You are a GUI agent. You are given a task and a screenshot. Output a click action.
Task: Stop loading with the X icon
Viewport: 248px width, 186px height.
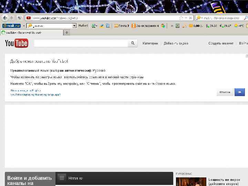pyautogui.click(x=190, y=18)
